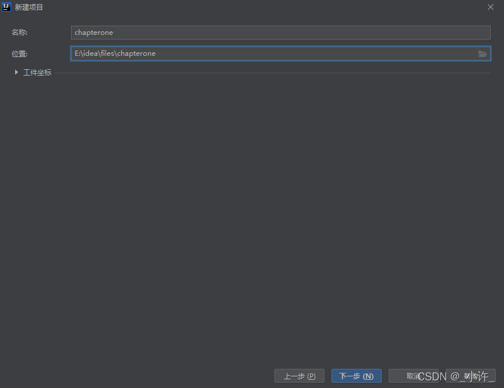Viewport: 504px width, 388px height.
Task: Click the IntelliJ IDEA logo in title bar
Action: click(x=6, y=7)
